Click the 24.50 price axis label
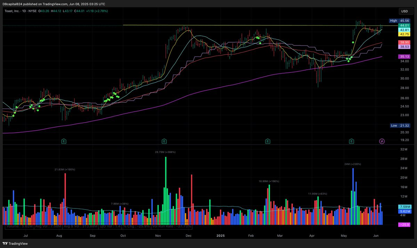This screenshot has width=417, height=248. coord(404,106)
